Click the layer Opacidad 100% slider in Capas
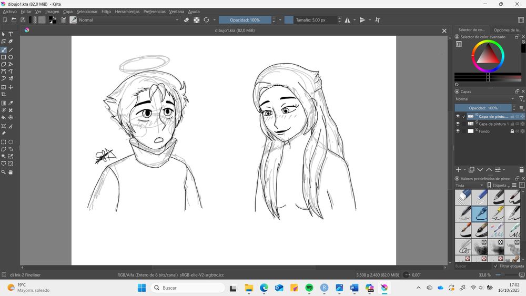 [483, 108]
